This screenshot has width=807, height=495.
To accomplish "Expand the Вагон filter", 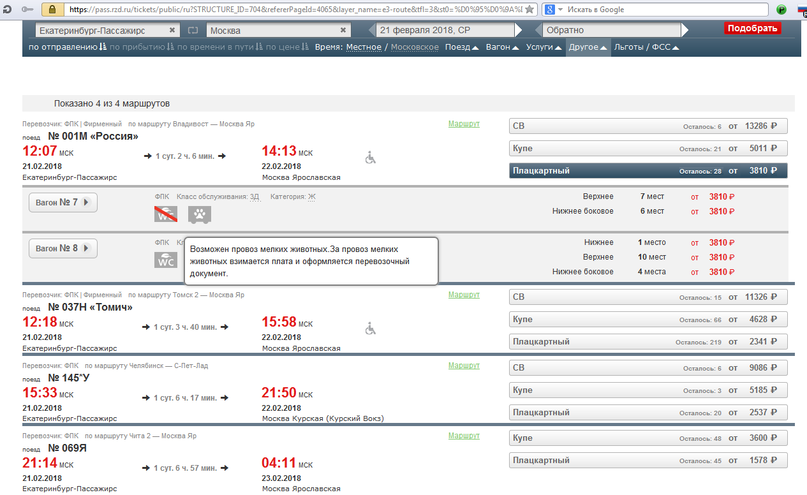I will [x=503, y=47].
